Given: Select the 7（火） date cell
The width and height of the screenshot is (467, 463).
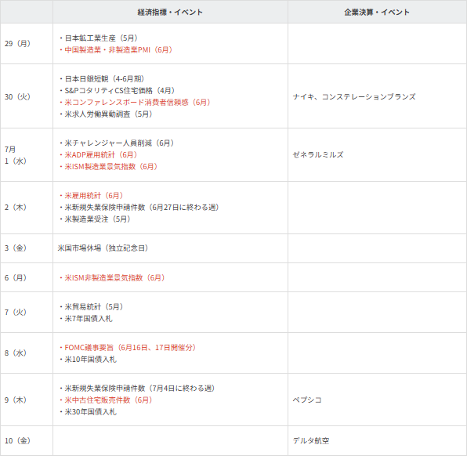Looking at the screenshot, I should point(27,312).
